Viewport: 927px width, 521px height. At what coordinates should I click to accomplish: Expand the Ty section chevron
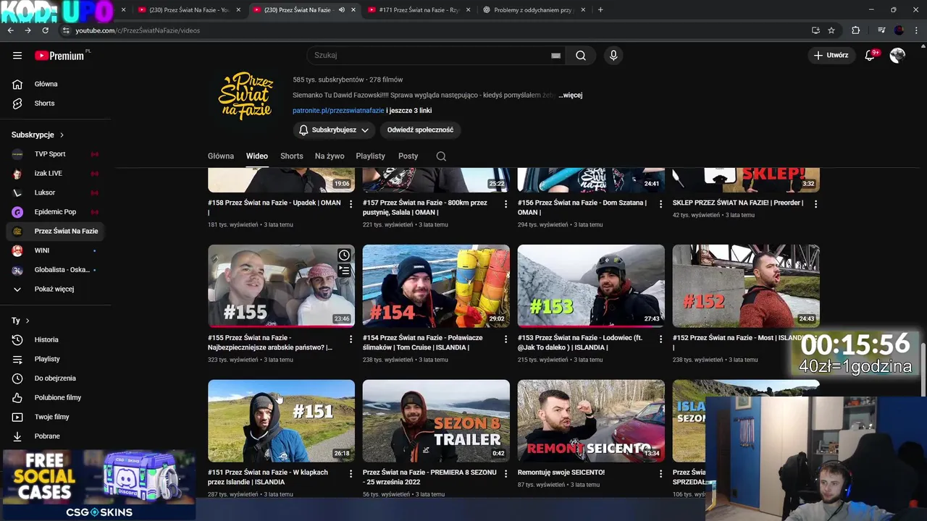click(28, 321)
